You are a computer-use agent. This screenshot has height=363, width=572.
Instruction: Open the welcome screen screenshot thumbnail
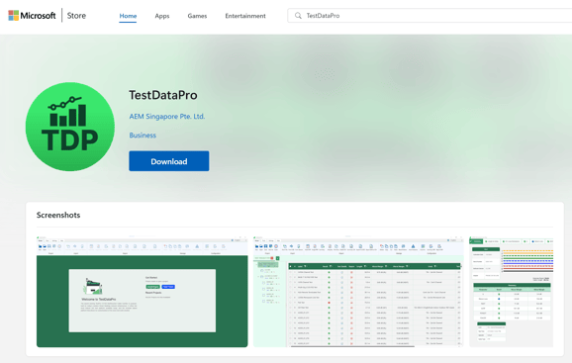pos(143,292)
